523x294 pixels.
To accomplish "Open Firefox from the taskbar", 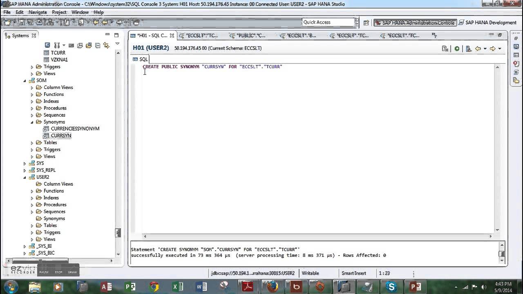I will pos(273,287).
